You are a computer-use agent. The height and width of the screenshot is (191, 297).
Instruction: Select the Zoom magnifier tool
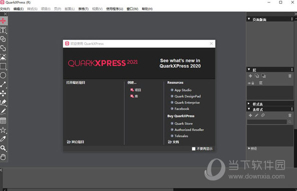[x=3, y=148]
